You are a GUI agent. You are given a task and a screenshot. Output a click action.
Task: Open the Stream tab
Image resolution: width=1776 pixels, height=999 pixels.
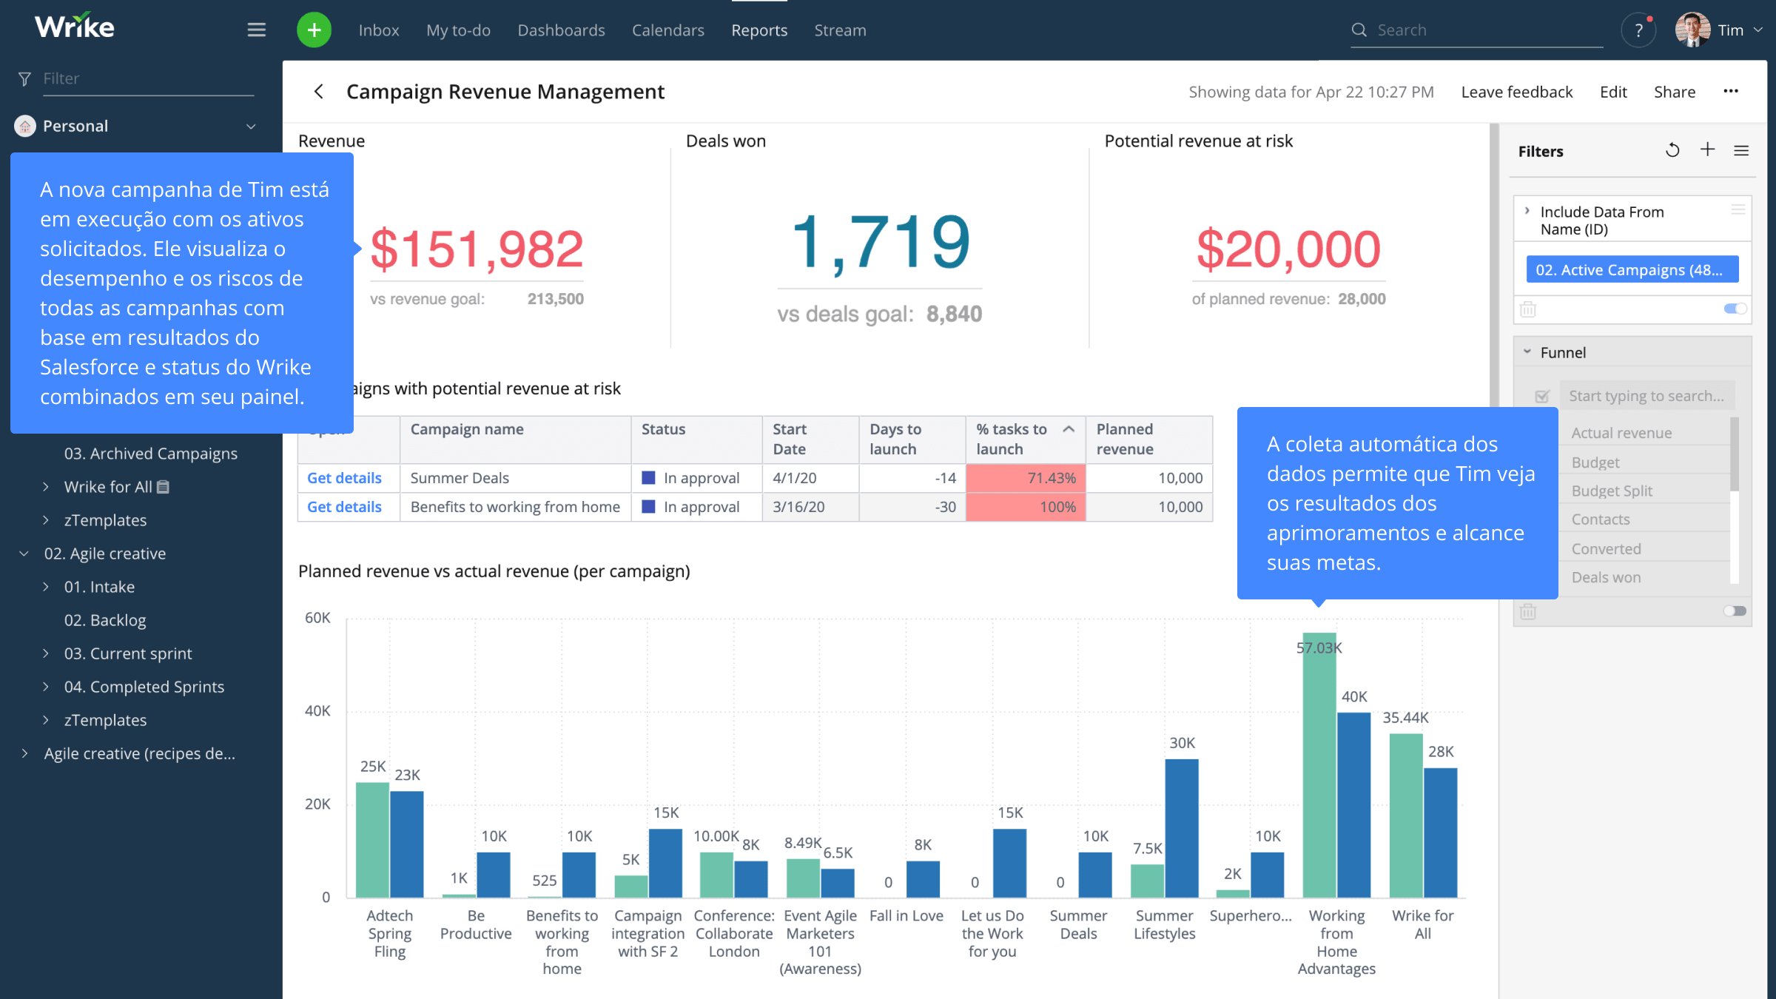[x=840, y=30]
